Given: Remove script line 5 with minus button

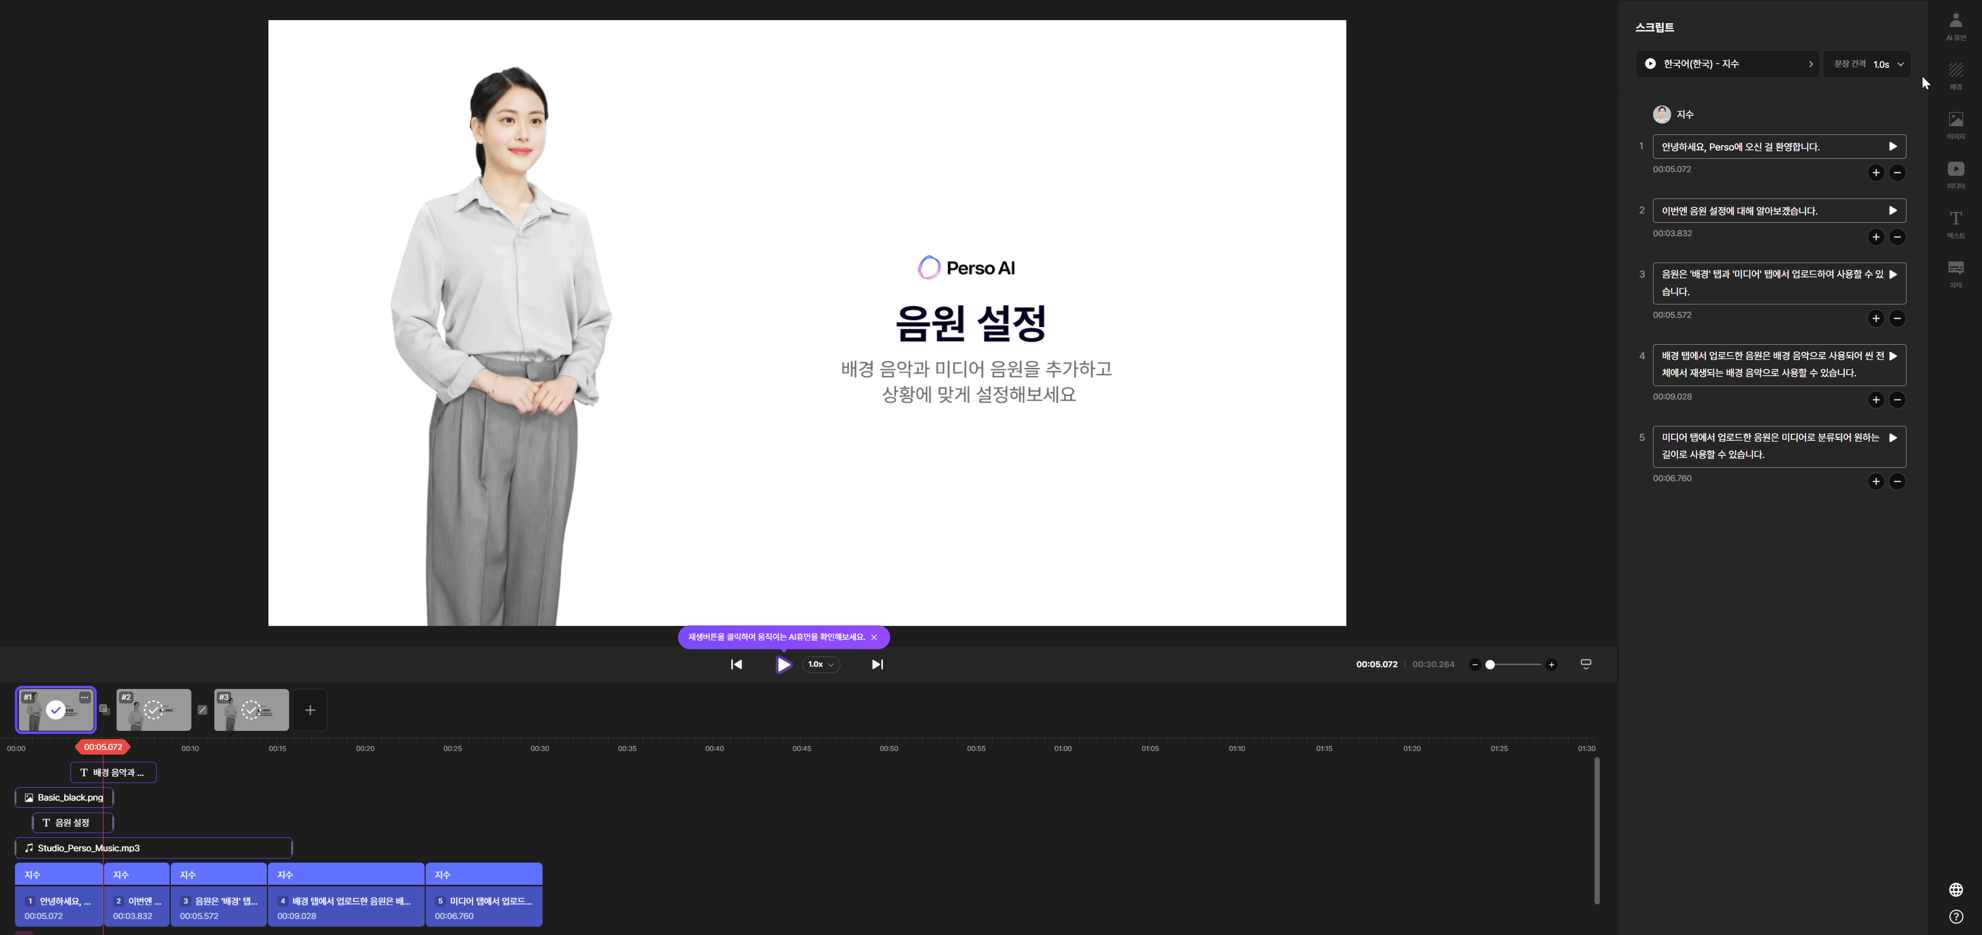Looking at the screenshot, I should click(1897, 481).
